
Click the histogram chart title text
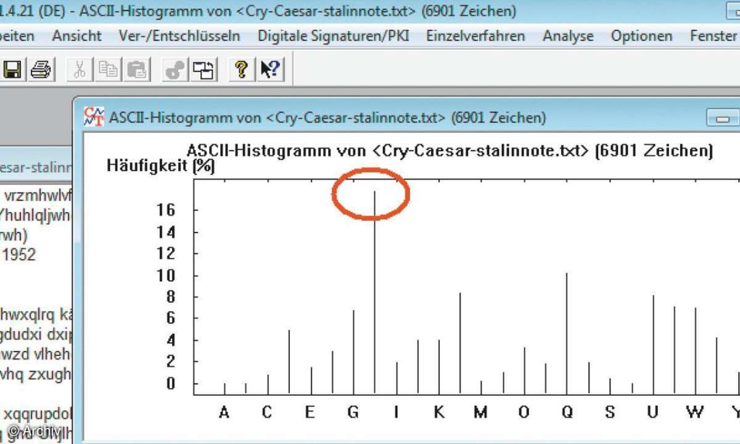[450, 150]
